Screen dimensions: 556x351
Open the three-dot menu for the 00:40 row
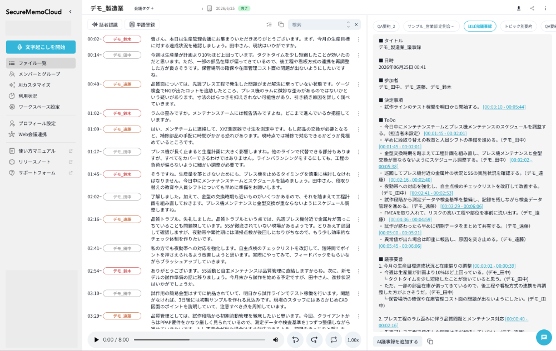pyautogui.click(x=359, y=84)
